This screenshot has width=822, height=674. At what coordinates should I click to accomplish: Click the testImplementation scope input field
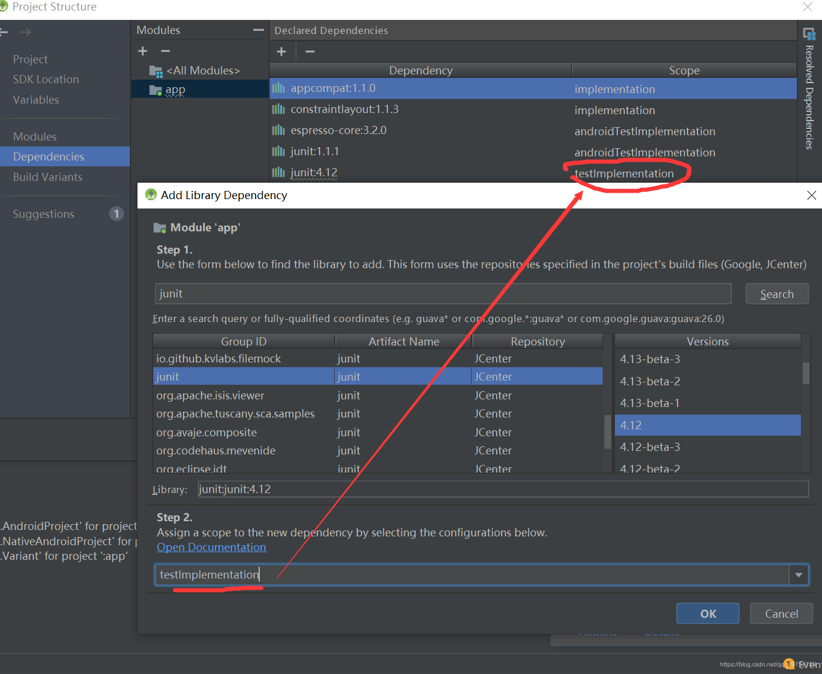[472, 575]
